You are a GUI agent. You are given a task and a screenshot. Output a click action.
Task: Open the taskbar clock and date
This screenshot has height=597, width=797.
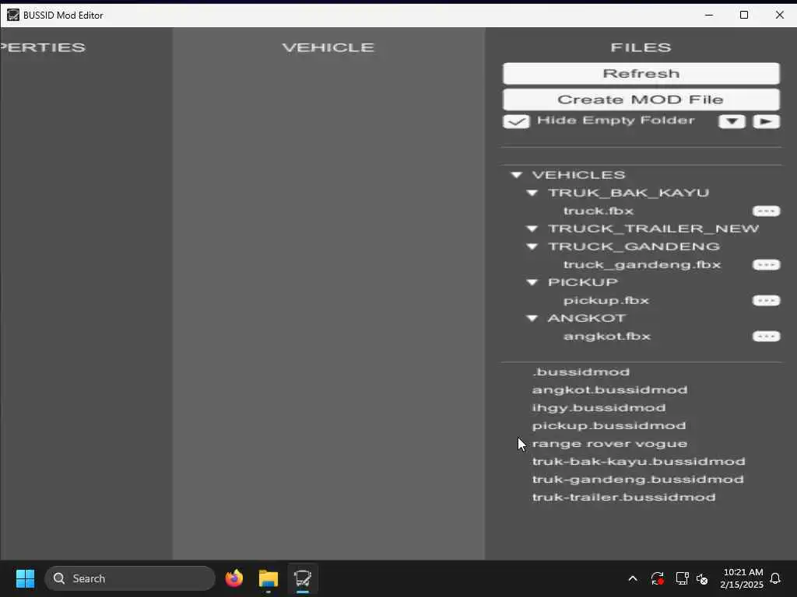(742, 578)
